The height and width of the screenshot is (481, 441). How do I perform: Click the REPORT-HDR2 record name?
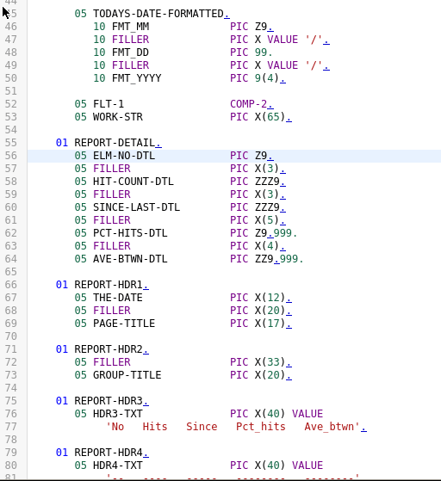(x=109, y=349)
